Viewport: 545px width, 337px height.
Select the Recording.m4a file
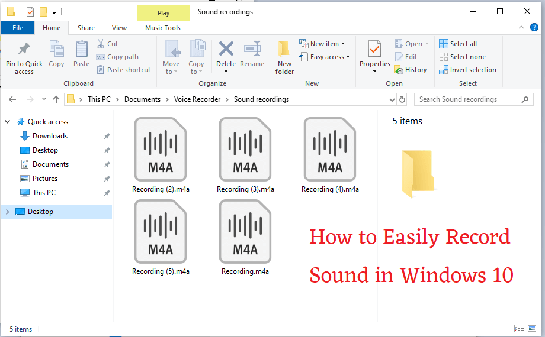click(x=245, y=238)
